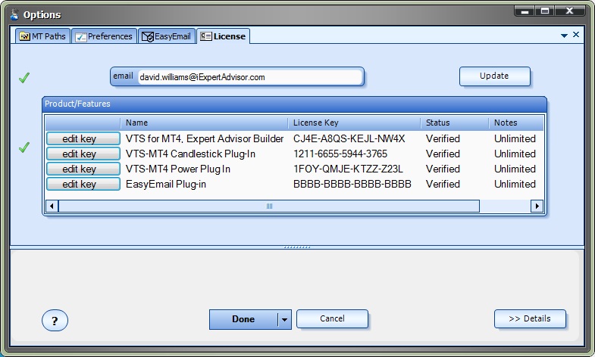Click the Update button
The width and height of the screenshot is (595, 357).
494,76
